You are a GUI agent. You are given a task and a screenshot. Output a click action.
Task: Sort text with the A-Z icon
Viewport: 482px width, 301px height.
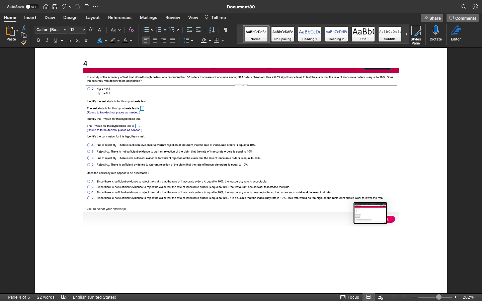click(x=211, y=30)
